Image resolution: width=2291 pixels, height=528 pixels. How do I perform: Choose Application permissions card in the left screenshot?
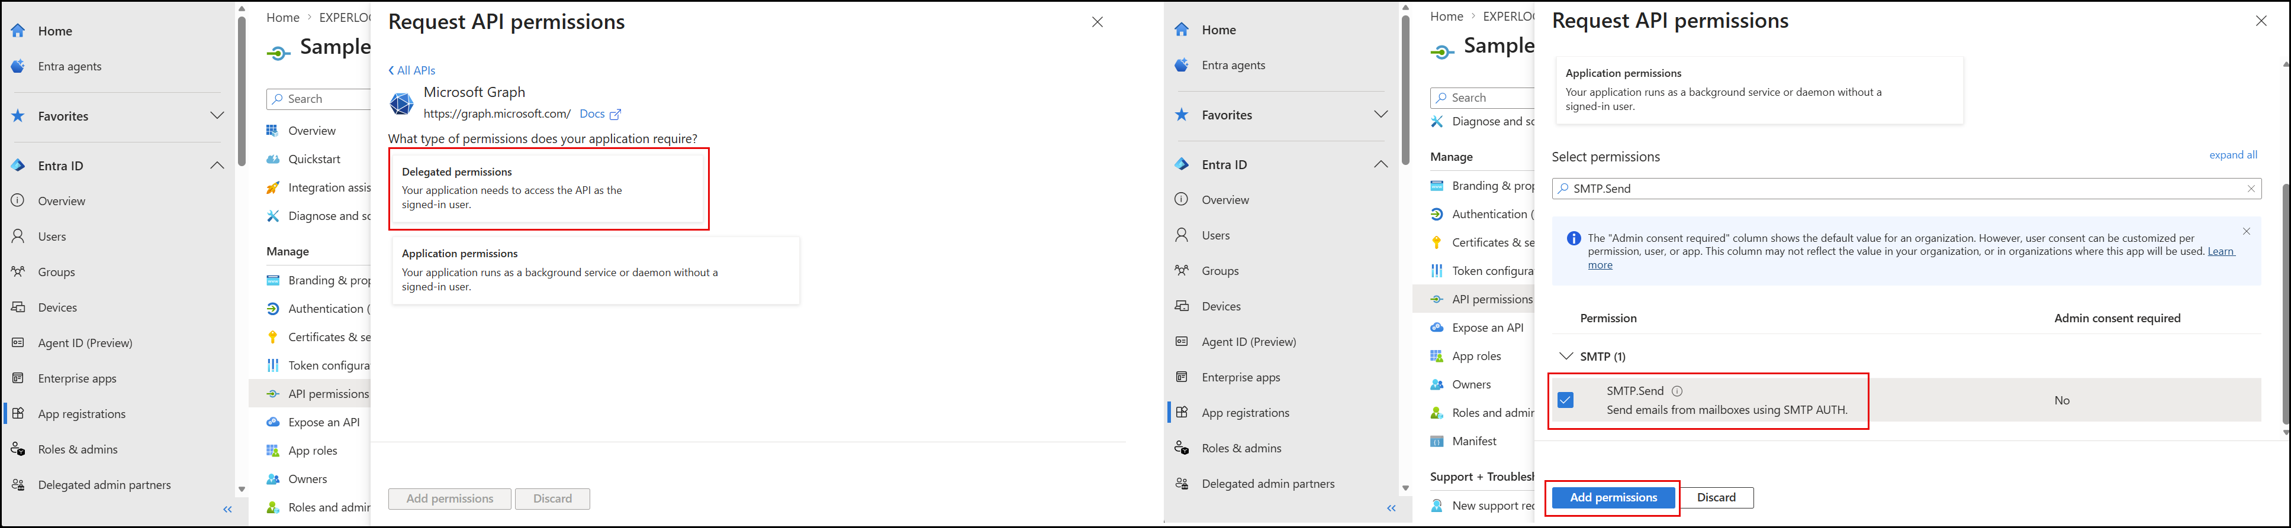(x=596, y=270)
